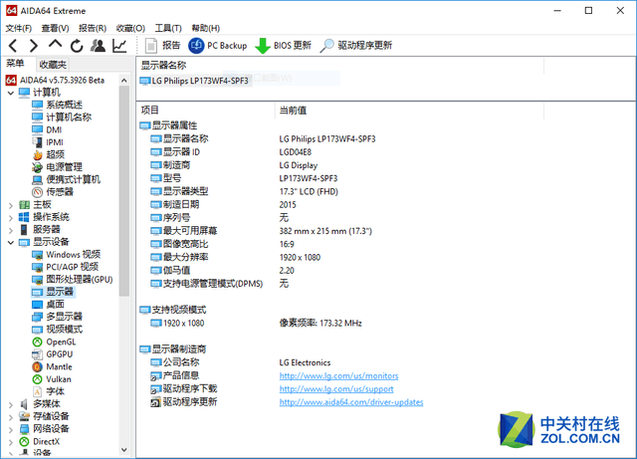
Task: Select PCI/AGP 视频 in the tree
Action: [65, 267]
